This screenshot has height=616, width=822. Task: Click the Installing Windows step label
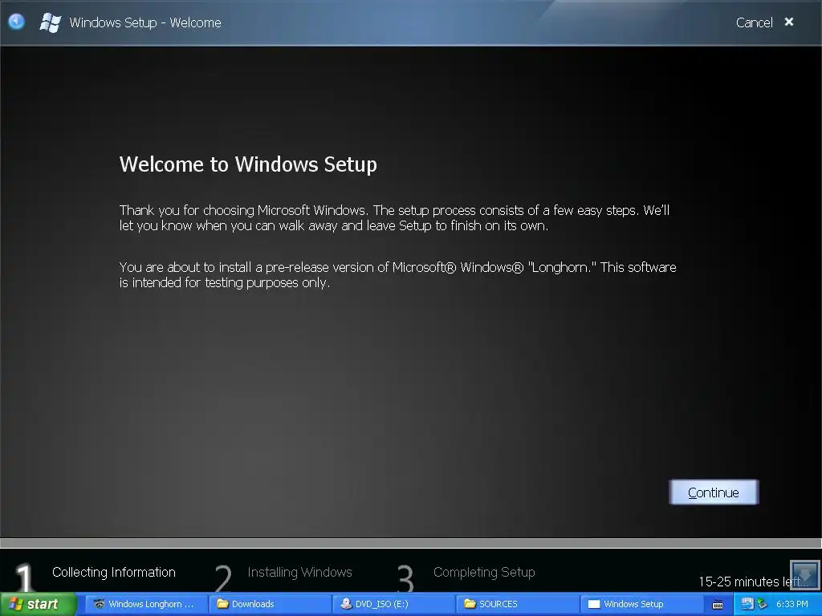click(x=300, y=572)
